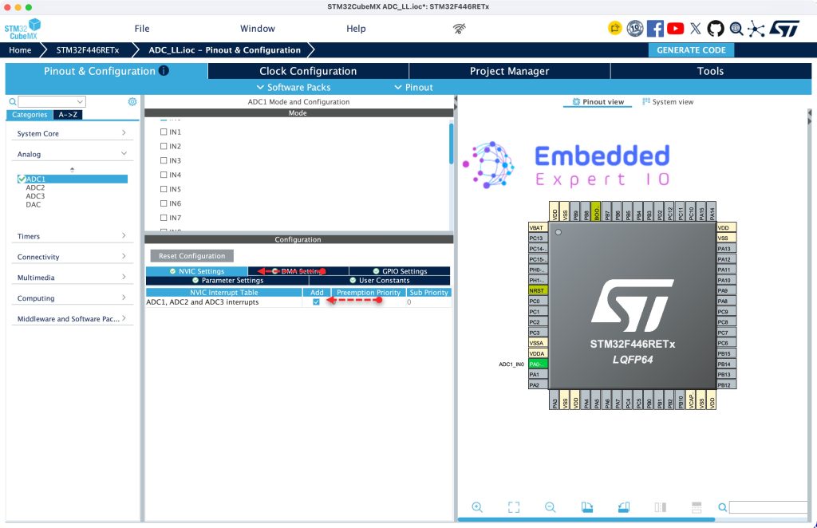The width and height of the screenshot is (817, 528).
Task: Click the info icon beside Pinout & Configuration
Action: pyautogui.click(x=164, y=70)
